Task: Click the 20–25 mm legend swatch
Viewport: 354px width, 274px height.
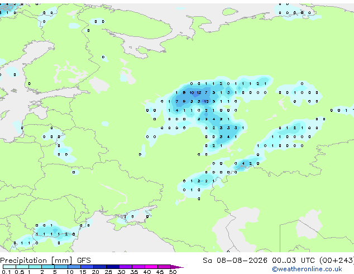Action: [99, 267]
